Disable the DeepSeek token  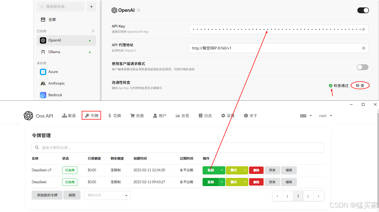click(x=272, y=182)
